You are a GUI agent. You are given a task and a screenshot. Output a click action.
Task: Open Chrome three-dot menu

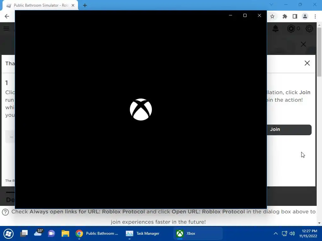click(315, 16)
